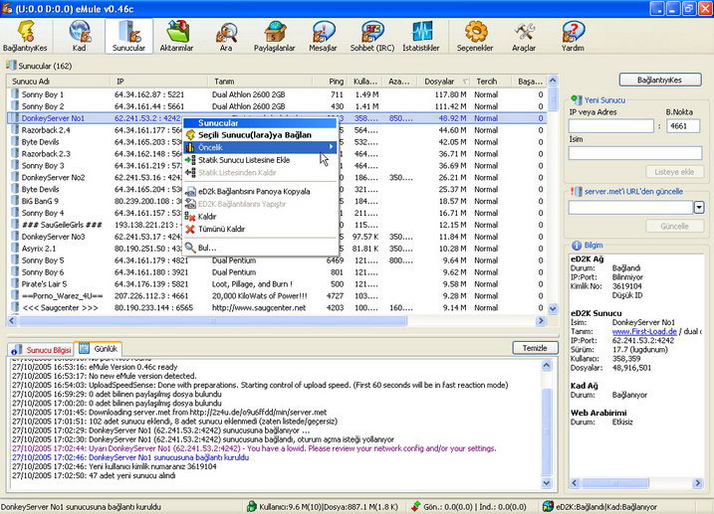Click the B.Nokta port field
The image size is (714, 514).
coord(682,126)
